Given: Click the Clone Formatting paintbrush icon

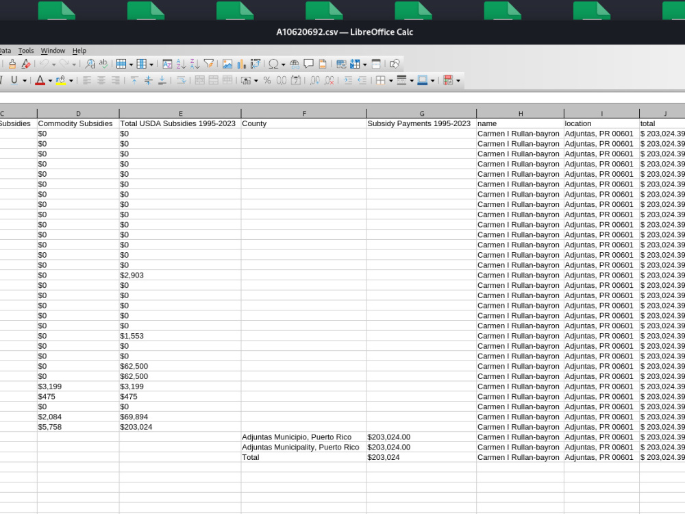Looking at the screenshot, I should pos(12,64).
